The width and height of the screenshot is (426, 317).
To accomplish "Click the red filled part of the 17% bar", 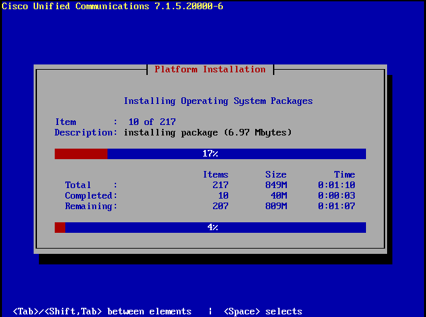I will click(x=80, y=154).
